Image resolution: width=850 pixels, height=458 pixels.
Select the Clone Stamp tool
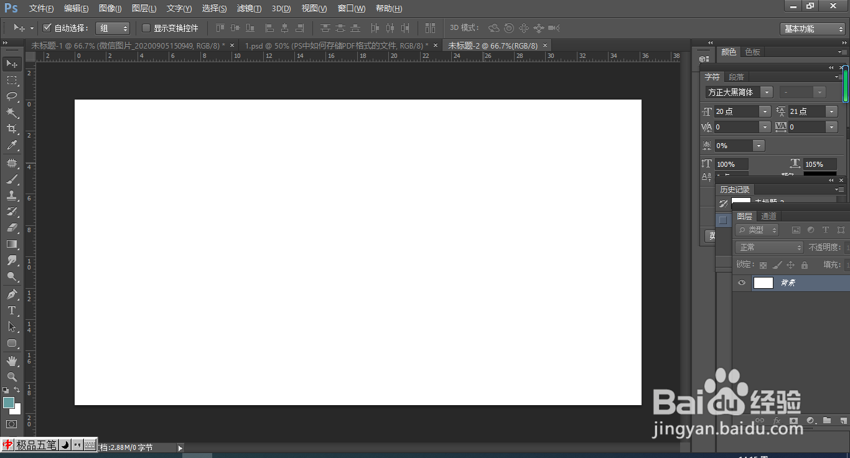point(12,195)
